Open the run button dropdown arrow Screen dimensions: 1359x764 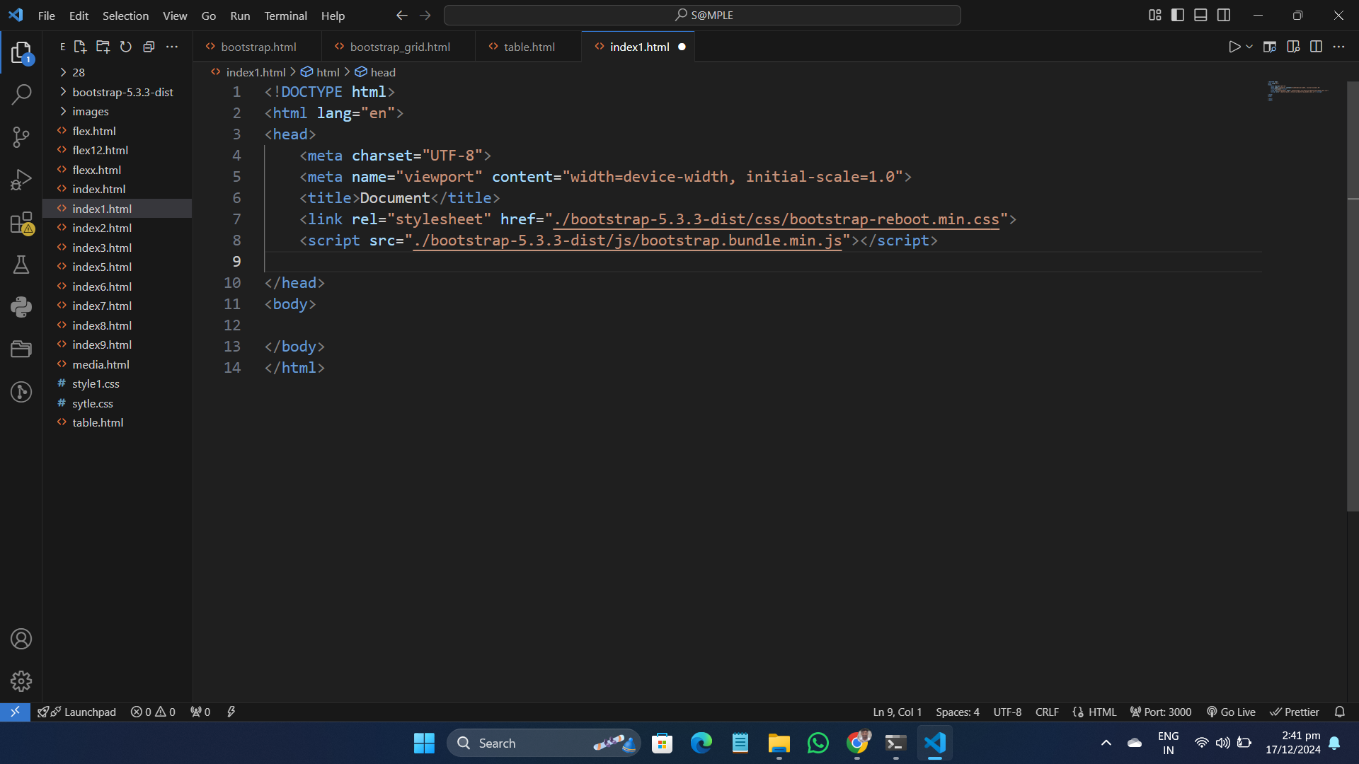point(1249,47)
